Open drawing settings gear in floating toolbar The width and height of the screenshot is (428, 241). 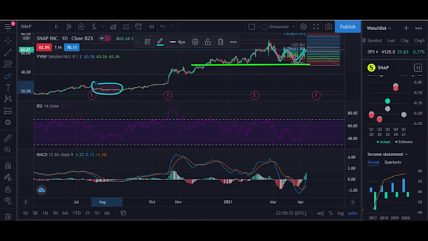(x=195, y=42)
